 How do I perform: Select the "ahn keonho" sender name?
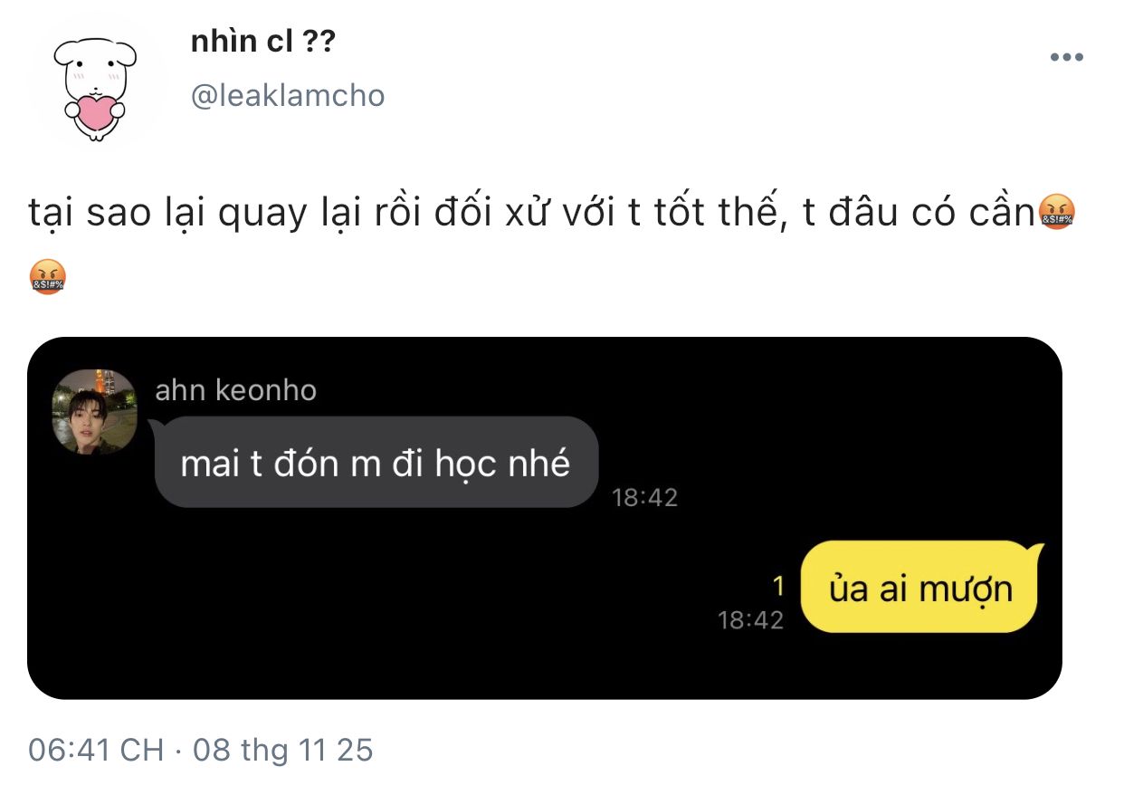pyautogui.click(x=236, y=390)
